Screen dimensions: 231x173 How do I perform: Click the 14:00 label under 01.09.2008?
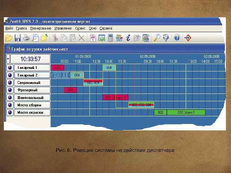[x=109, y=61]
